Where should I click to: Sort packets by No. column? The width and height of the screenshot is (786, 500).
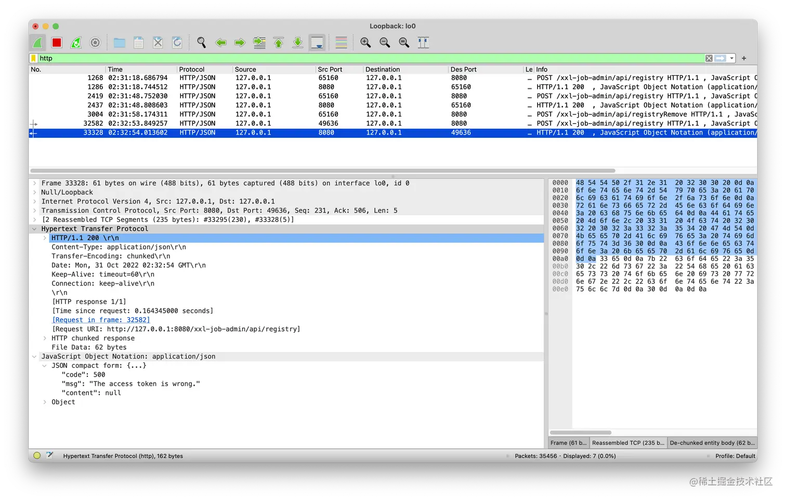tap(67, 69)
